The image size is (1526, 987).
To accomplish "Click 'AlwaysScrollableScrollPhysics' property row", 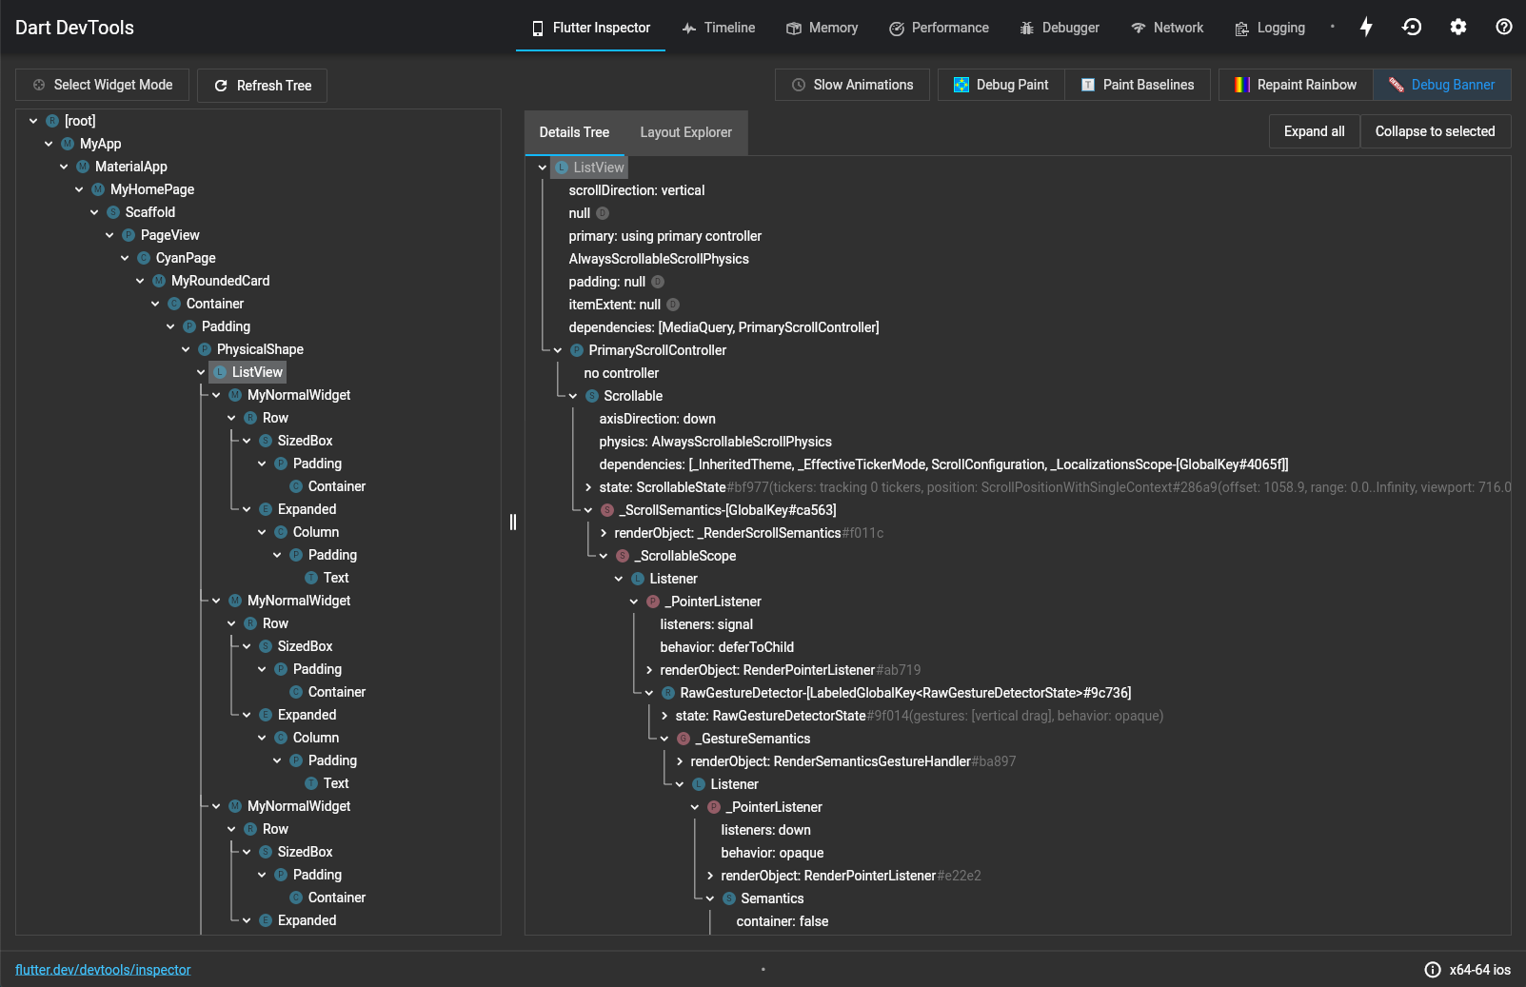I will (x=659, y=259).
